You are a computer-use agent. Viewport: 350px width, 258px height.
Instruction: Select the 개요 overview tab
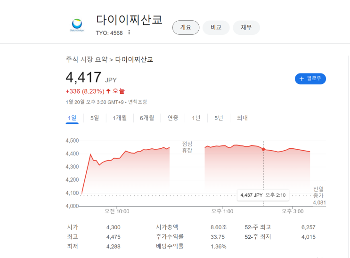click(186, 27)
